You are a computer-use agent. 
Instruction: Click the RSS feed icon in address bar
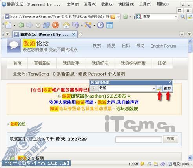point(113,17)
